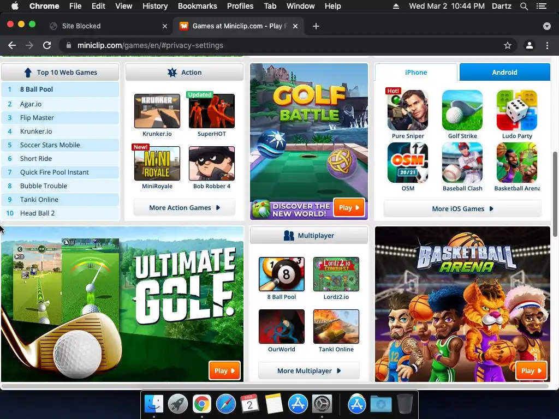This screenshot has height=419, width=559.
Task: Open the Ludo Party app icon
Action: coord(517,110)
